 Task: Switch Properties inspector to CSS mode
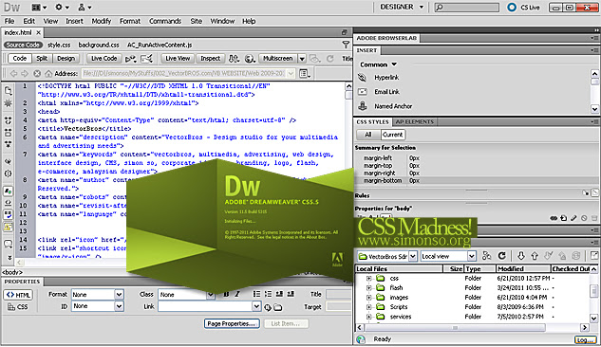18,307
